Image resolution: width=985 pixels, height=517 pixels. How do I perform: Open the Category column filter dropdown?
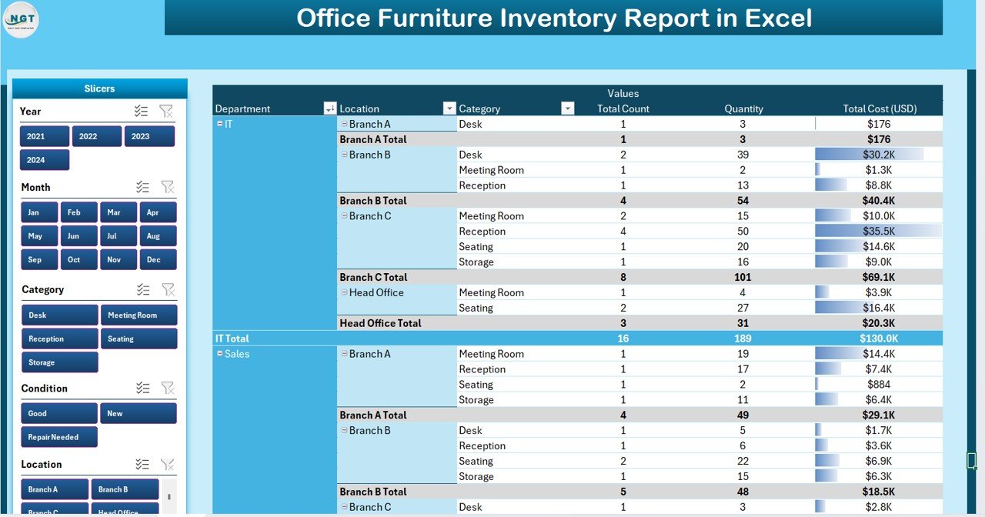(x=567, y=108)
